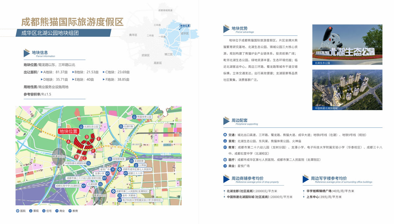Click the 医院 hospital icon in map legend
The width and height of the screenshot is (394, 224).
(x=18, y=211)
